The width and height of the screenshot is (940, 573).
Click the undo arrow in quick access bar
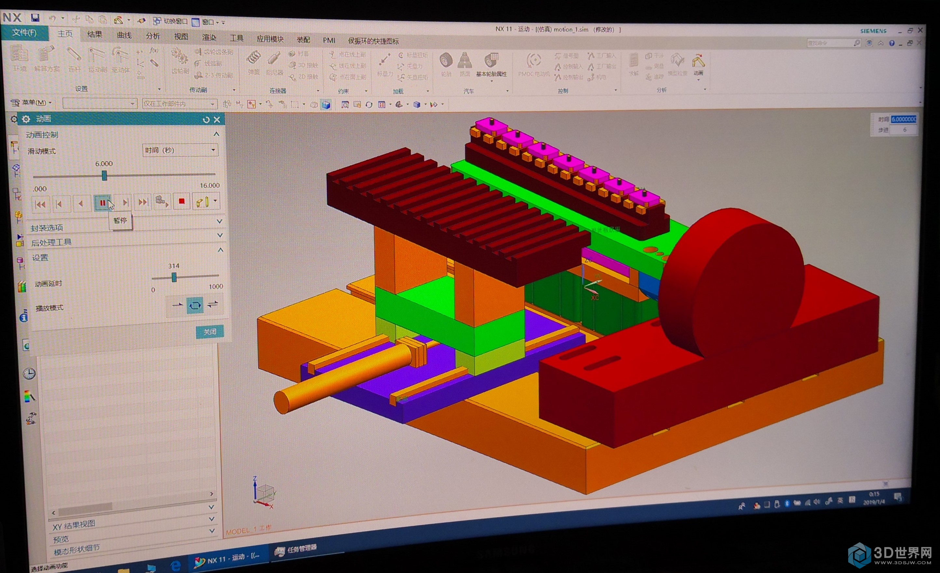pos(52,18)
